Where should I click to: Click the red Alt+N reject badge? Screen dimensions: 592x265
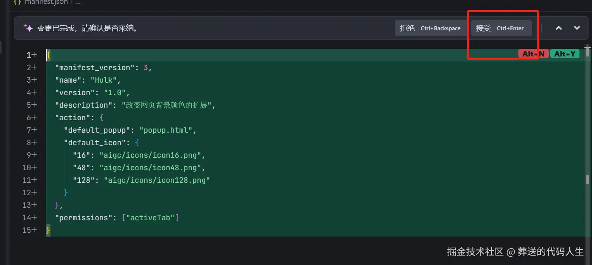[533, 54]
